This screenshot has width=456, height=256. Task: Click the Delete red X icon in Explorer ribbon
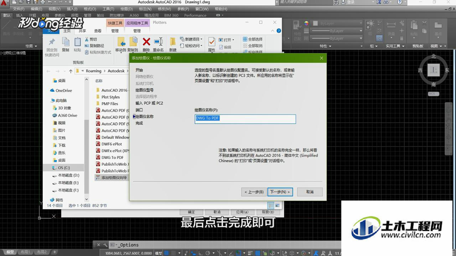[146, 42]
